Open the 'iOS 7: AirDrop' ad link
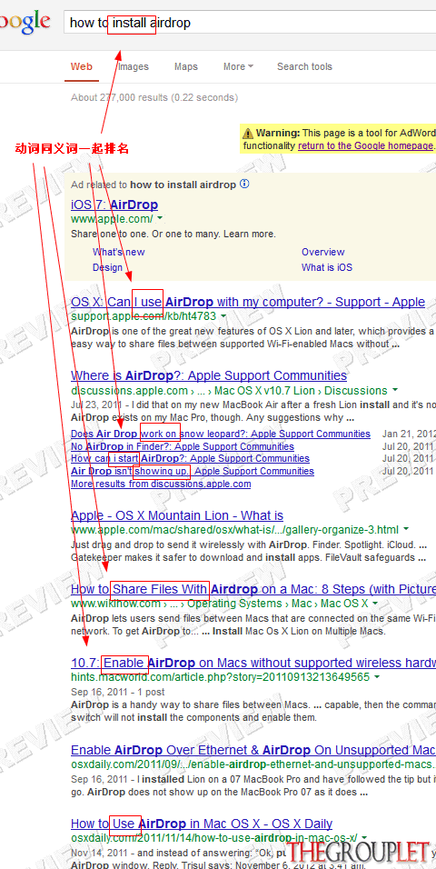Screen dimensions: 436x869 tap(114, 205)
